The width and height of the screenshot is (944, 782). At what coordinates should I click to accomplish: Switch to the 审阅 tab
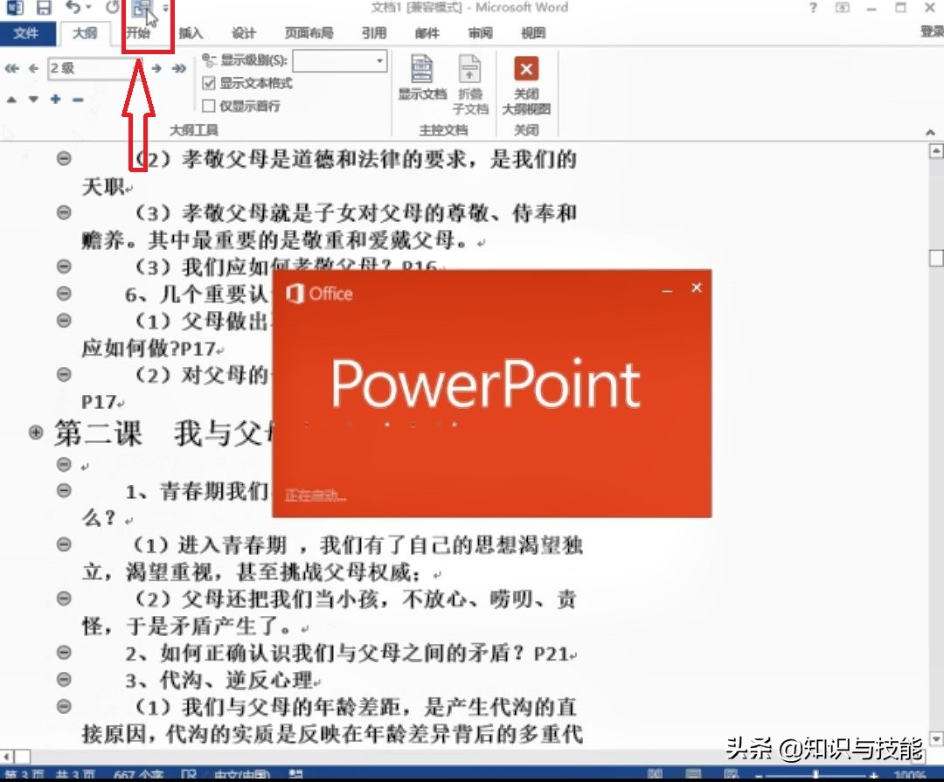(480, 32)
